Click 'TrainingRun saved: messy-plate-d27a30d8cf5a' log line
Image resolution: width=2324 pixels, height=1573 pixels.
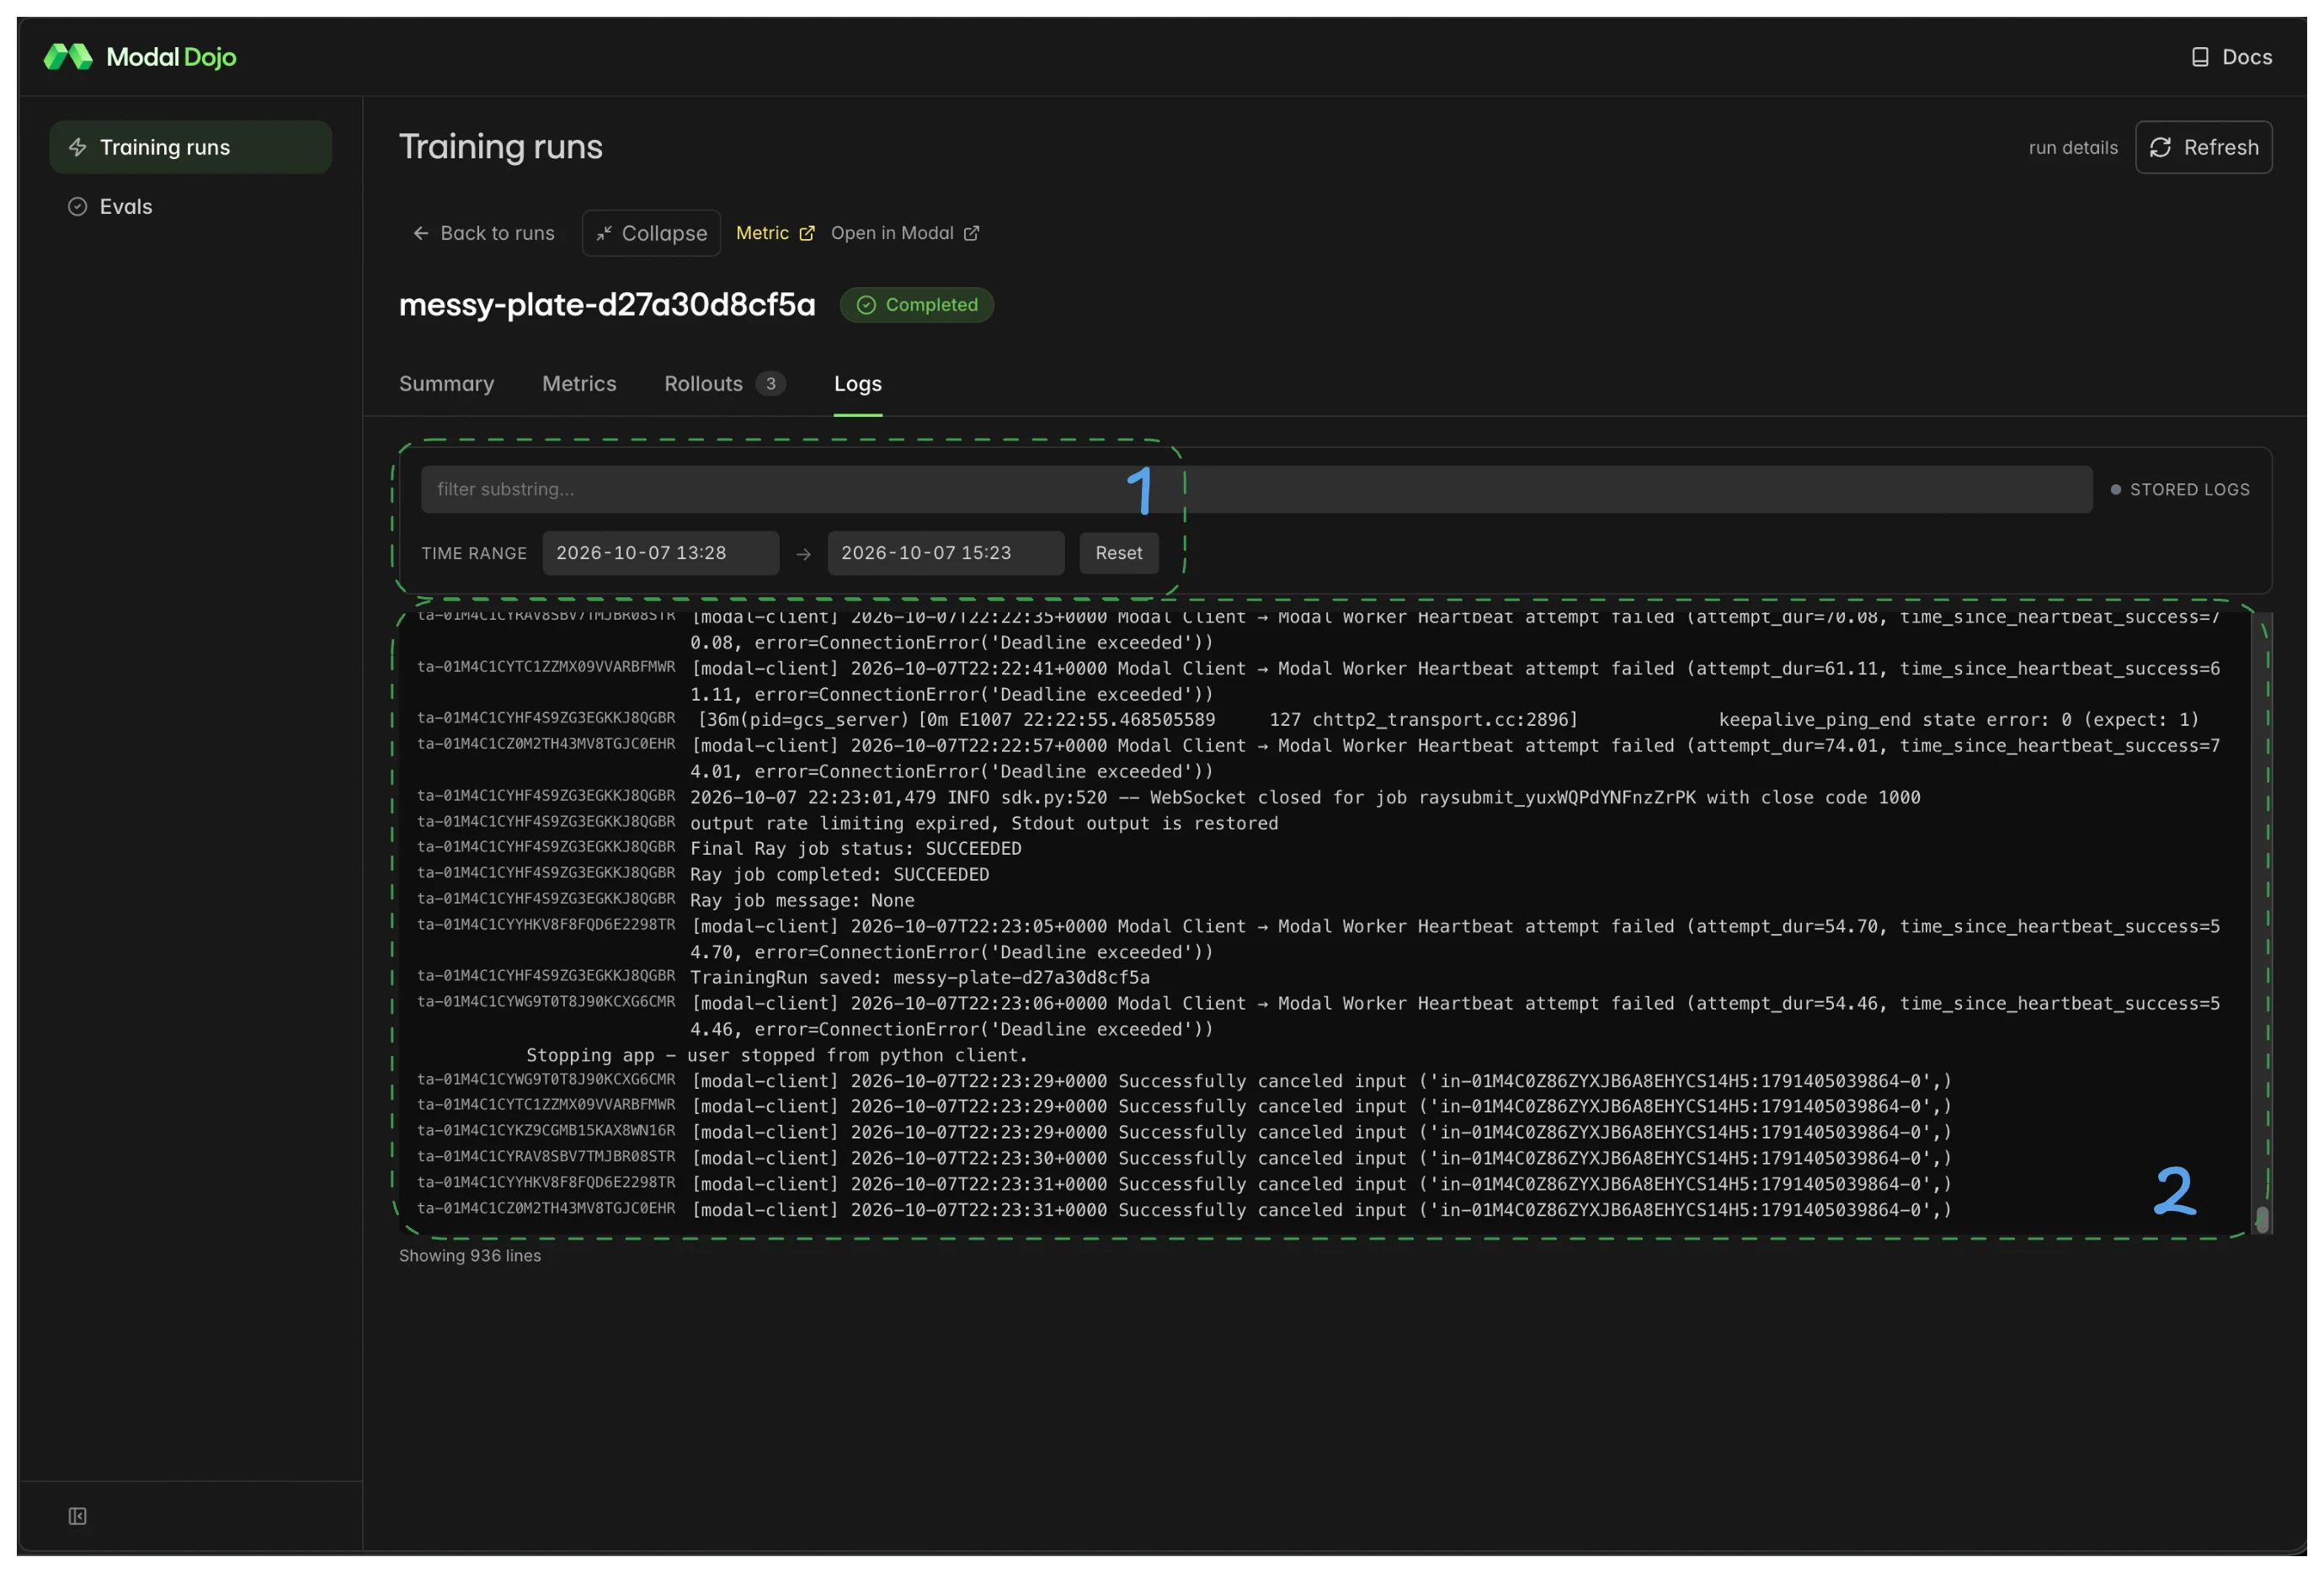(x=919, y=977)
